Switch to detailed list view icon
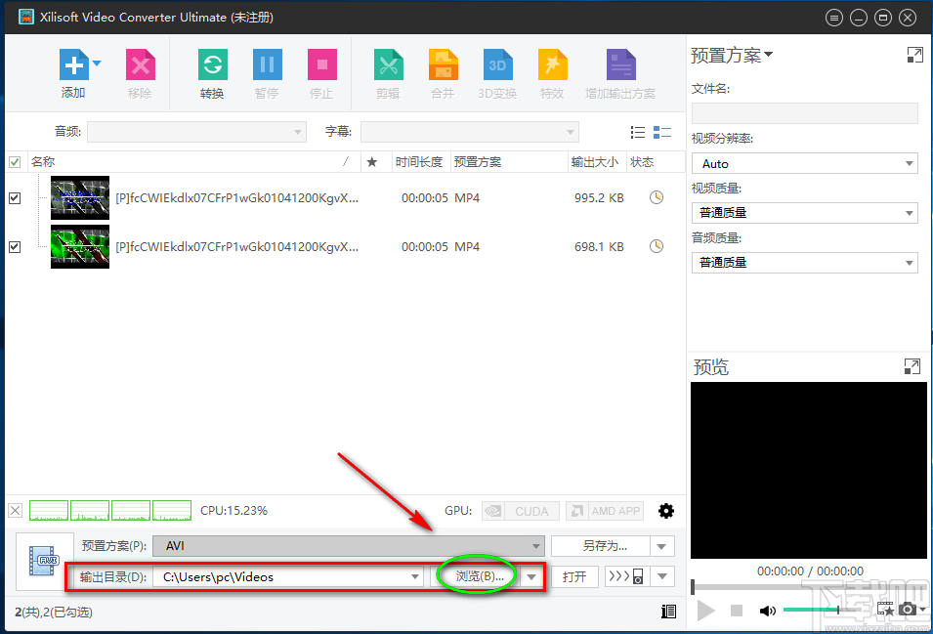 coord(662,132)
